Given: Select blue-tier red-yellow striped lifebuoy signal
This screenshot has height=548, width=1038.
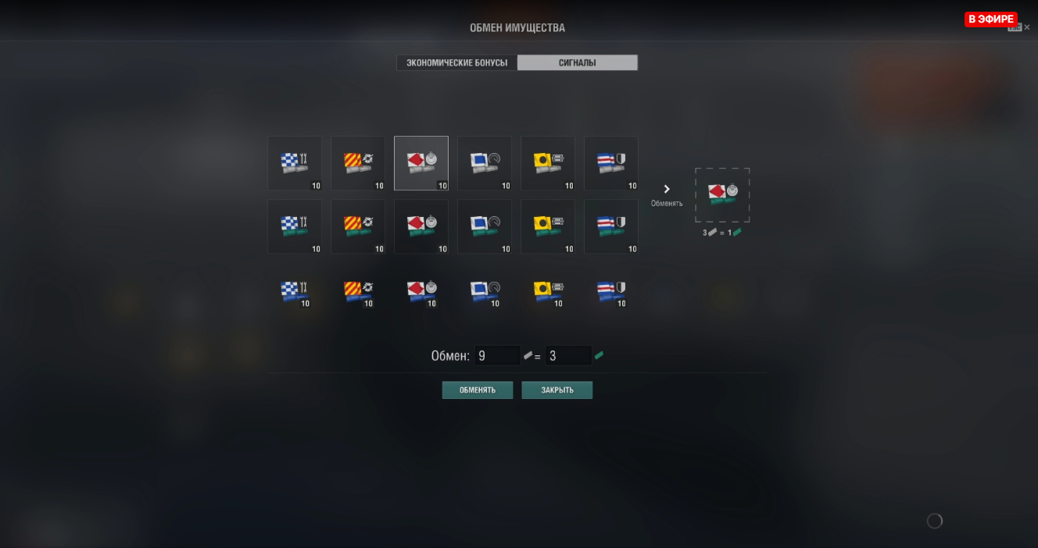Looking at the screenshot, I should coord(358,292).
